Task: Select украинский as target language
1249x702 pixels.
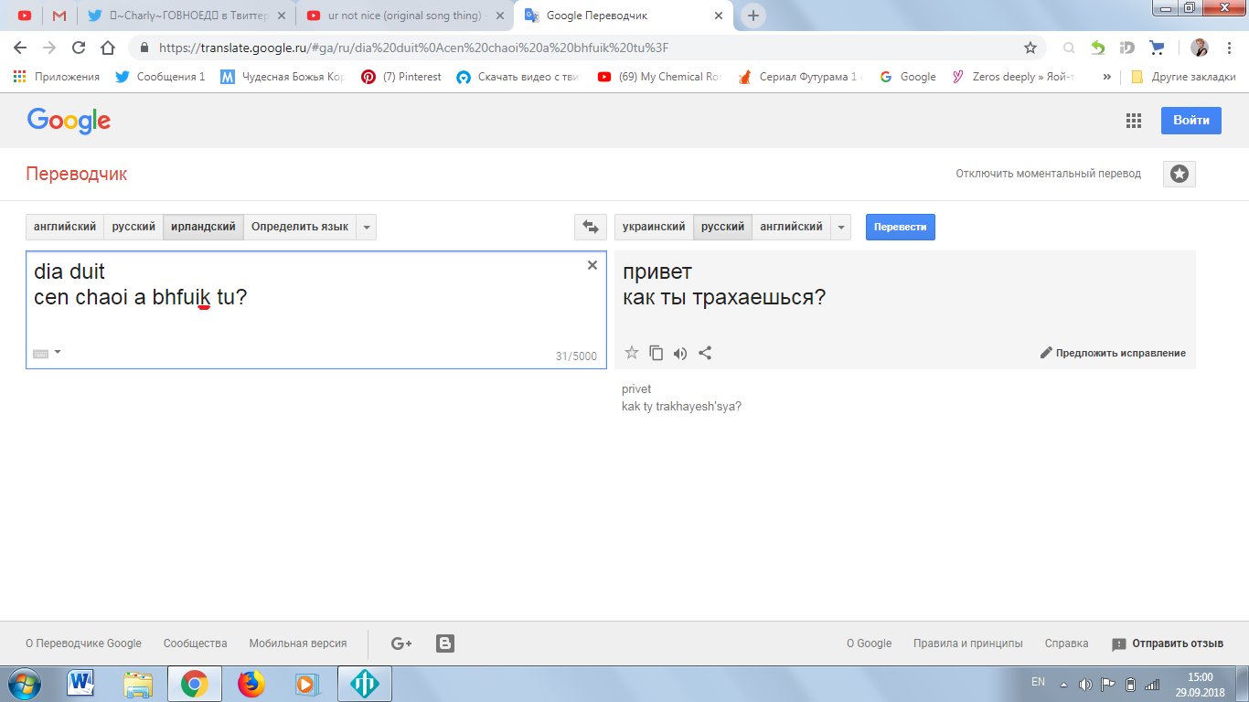Action: [654, 227]
